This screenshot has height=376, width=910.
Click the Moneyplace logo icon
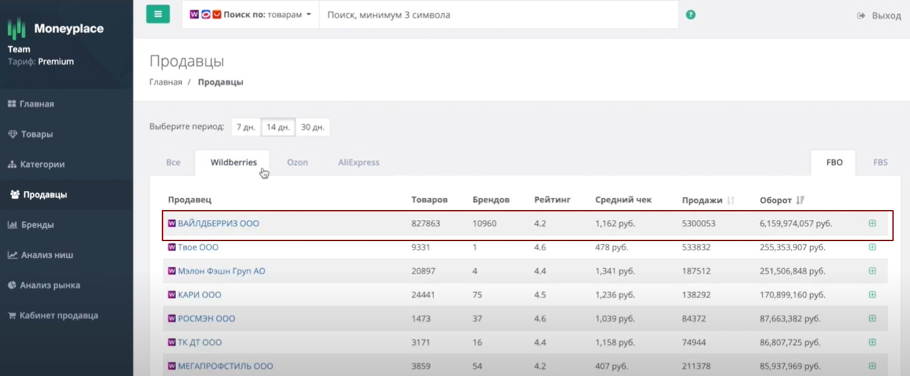(17, 28)
